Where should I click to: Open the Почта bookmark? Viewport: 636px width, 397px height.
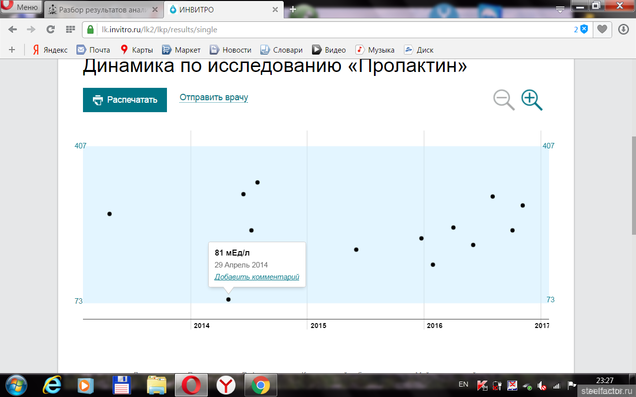pos(93,50)
